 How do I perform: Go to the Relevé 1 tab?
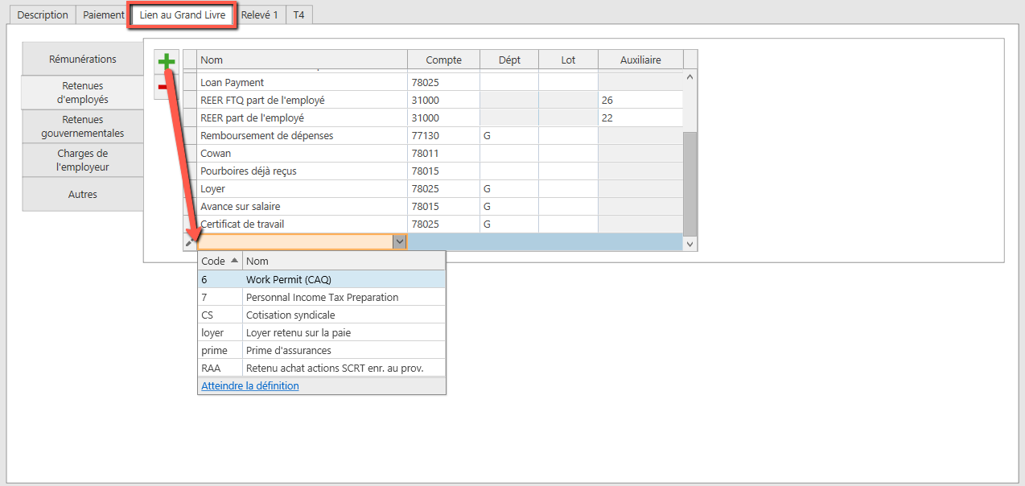click(x=260, y=15)
